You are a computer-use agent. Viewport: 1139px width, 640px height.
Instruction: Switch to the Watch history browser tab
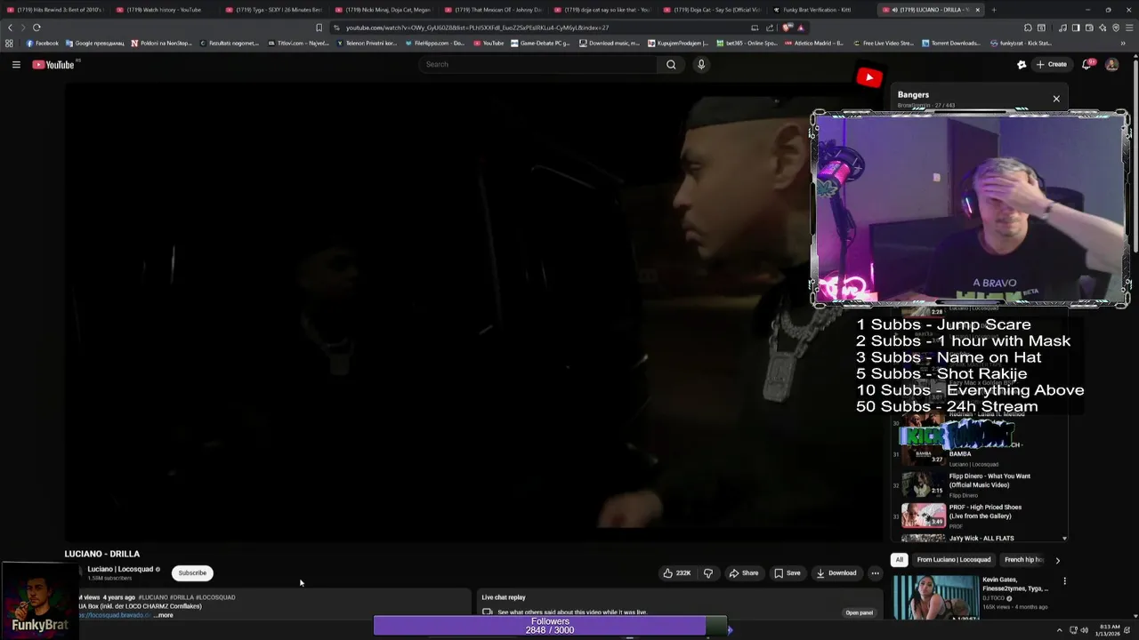click(166, 10)
